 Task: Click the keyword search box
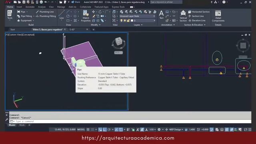coord(166,2)
